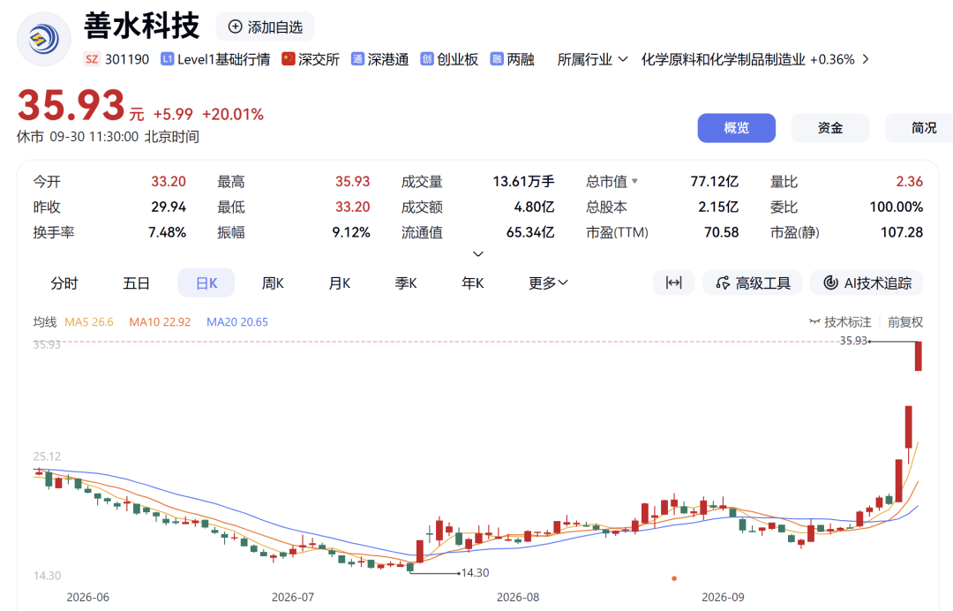
Task: Click the 市盈(TTM) value 70.58
Action: [722, 232]
